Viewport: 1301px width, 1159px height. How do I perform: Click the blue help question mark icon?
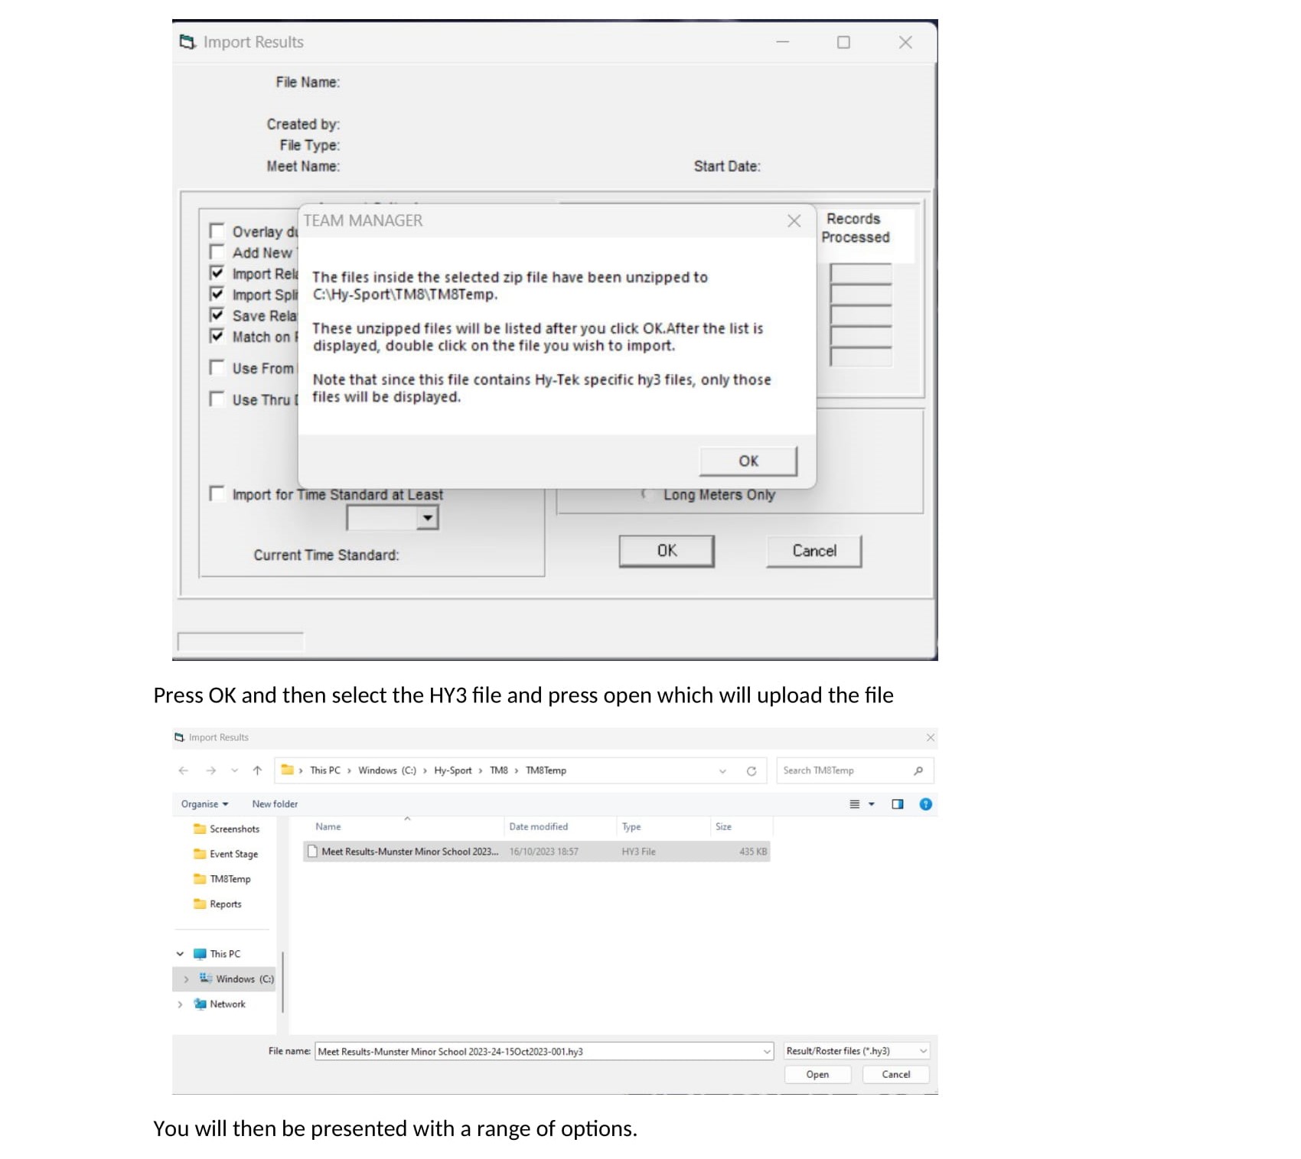coord(925,804)
